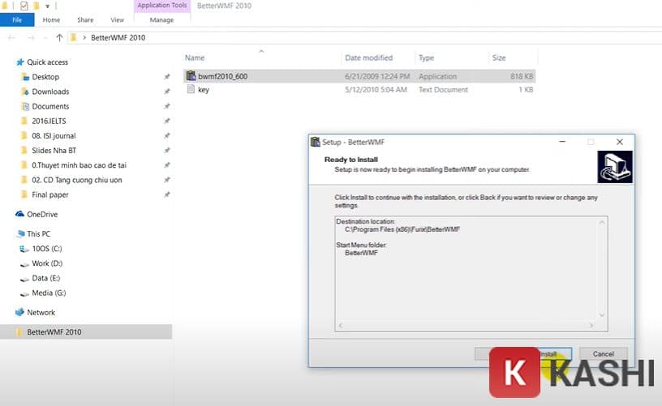662x406 pixels.
Task: Click the Forward navigation arrow
Action: coord(31,37)
